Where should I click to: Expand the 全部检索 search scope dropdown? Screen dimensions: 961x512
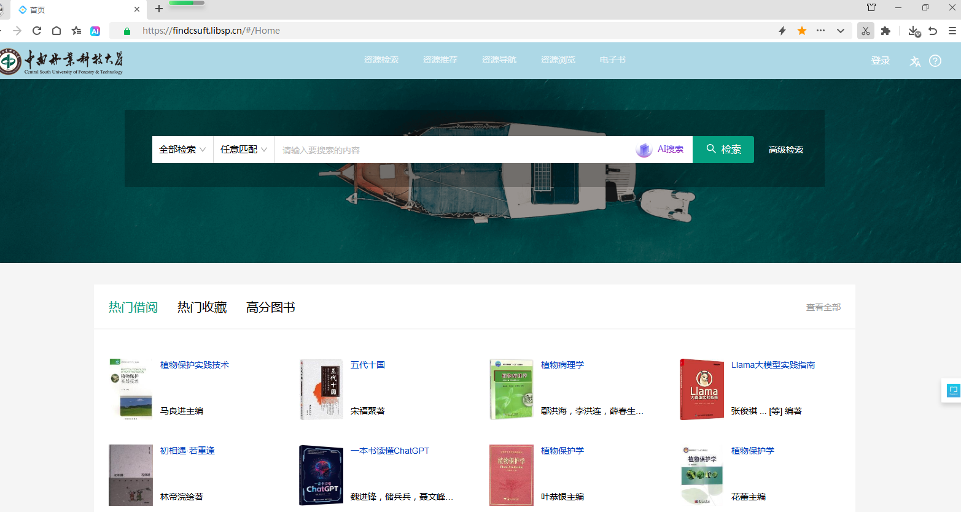tap(182, 149)
